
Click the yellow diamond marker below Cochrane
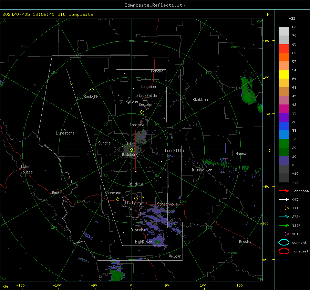click(x=118, y=199)
